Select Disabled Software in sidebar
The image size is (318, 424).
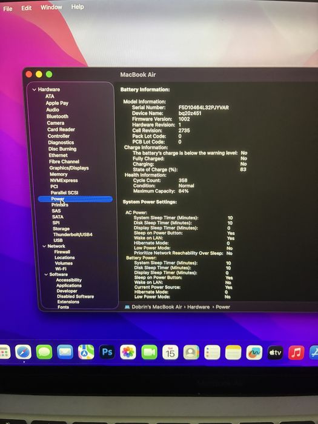point(76,296)
